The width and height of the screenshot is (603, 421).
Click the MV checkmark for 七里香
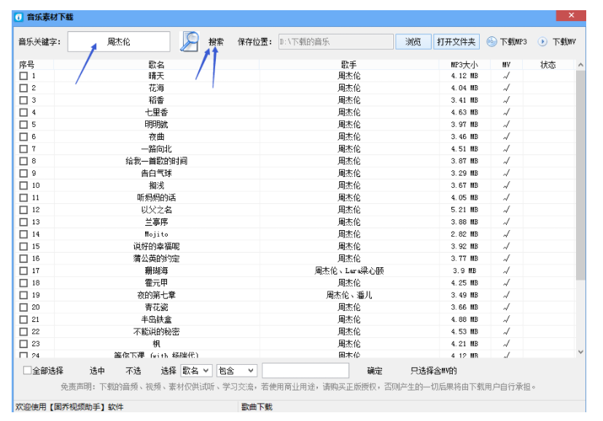[x=506, y=112]
